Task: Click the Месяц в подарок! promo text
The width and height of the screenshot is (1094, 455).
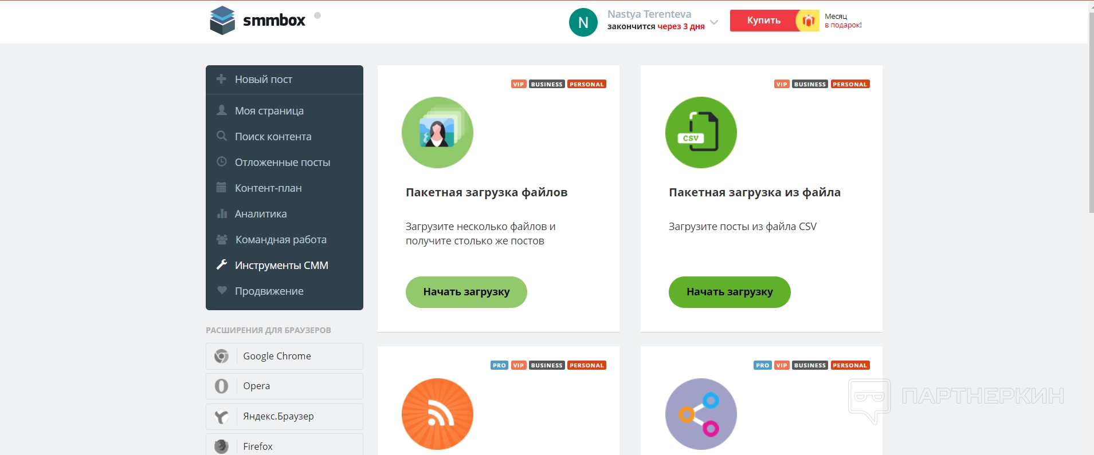Action: tap(843, 21)
